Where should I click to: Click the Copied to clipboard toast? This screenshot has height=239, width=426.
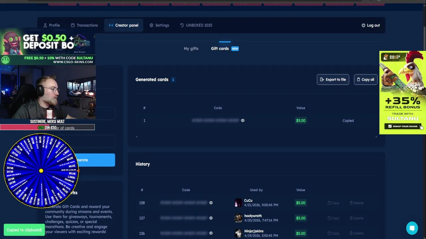point(24,230)
